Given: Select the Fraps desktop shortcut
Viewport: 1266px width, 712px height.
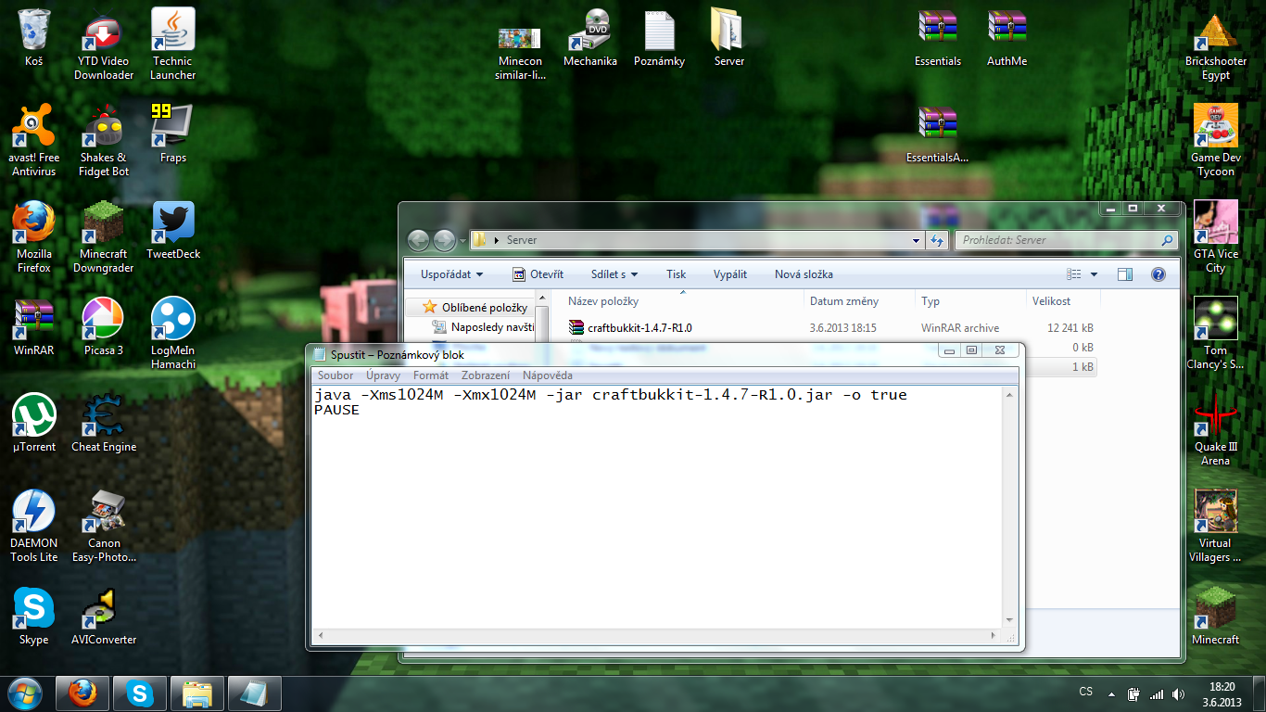Looking at the screenshot, I should pos(172,128).
